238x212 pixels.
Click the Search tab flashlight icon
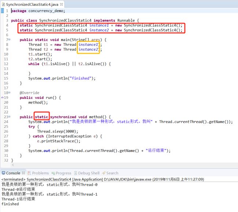[104, 173]
